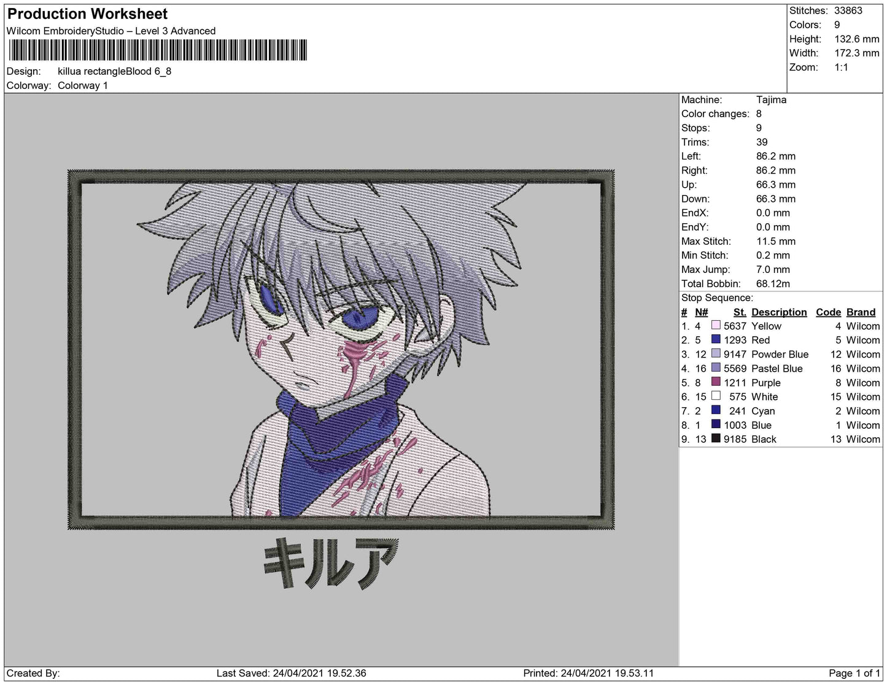Click the Up value "66.3 mm"
Screen dimensions: 887x682
[x=776, y=184]
